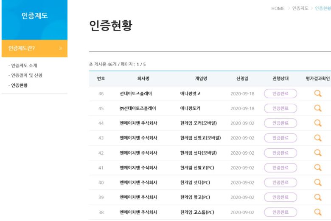Image resolution: width=331 pixels, height=221 pixels.
Task: Click date 2020-09-18 in row 46
Action: pos(242,93)
